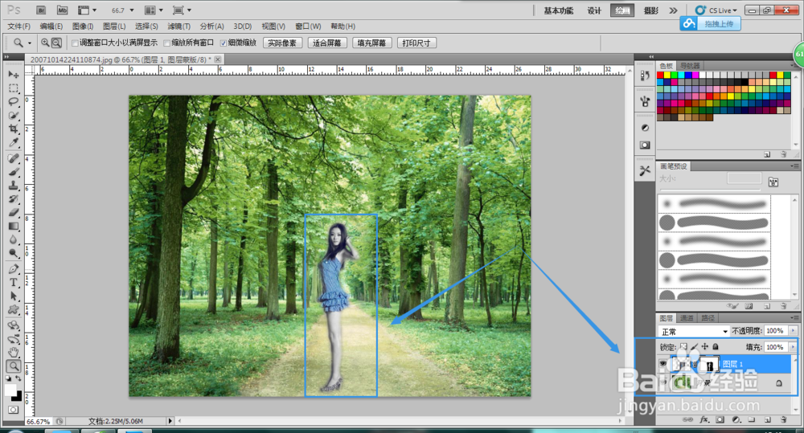804x433 pixels.
Task: Select the Rectangular Marquee tool
Action: tap(14, 88)
